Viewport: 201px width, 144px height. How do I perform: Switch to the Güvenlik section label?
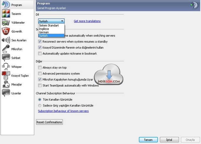(17, 32)
